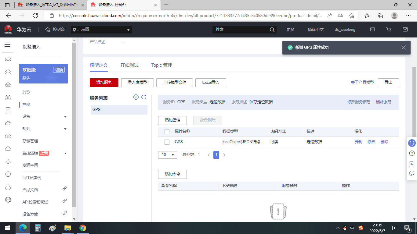The height and width of the screenshot is (234, 417).
Task: Show hidden system tray icons
Action: [x=337, y=228]
